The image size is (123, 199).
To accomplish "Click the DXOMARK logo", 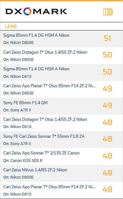I will (36, 11).
